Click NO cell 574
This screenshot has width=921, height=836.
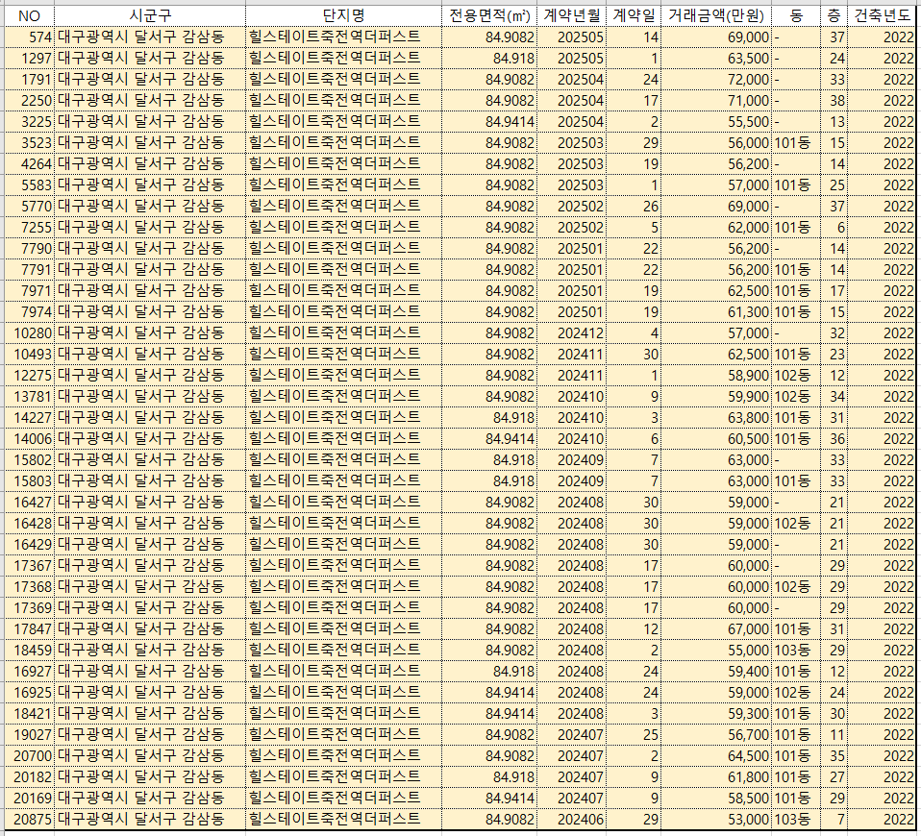tap(30, 37)
